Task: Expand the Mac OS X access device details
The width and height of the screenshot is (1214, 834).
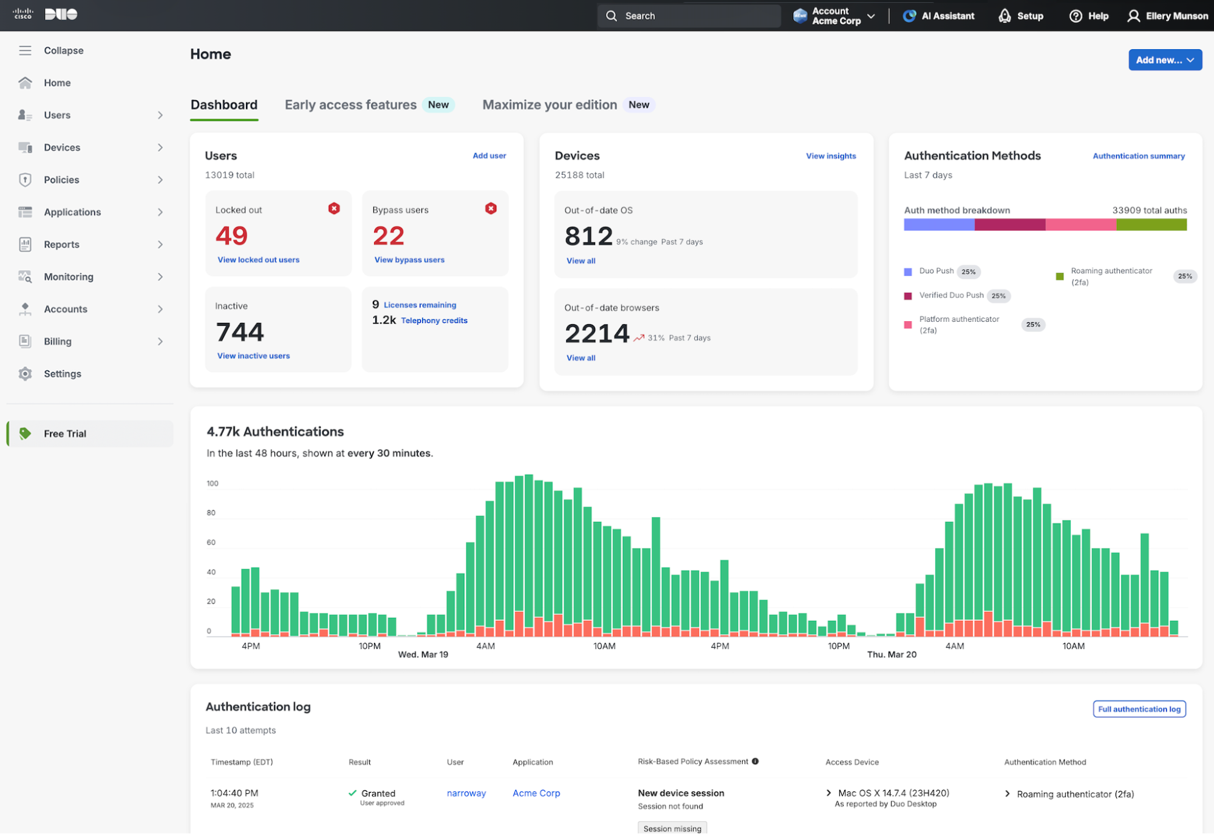Action: (829, 793)
